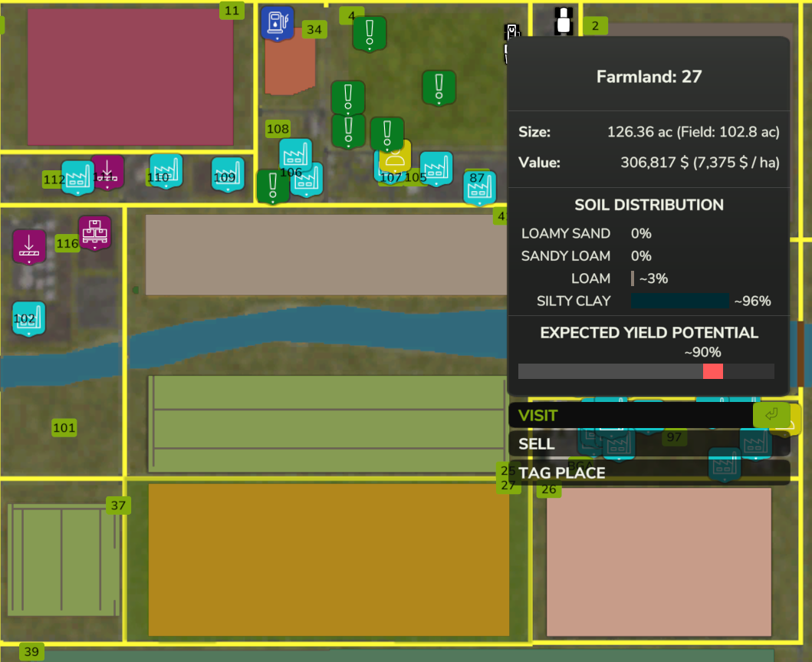Click the dark Silty Clay distribution bar

click(680, 301)
